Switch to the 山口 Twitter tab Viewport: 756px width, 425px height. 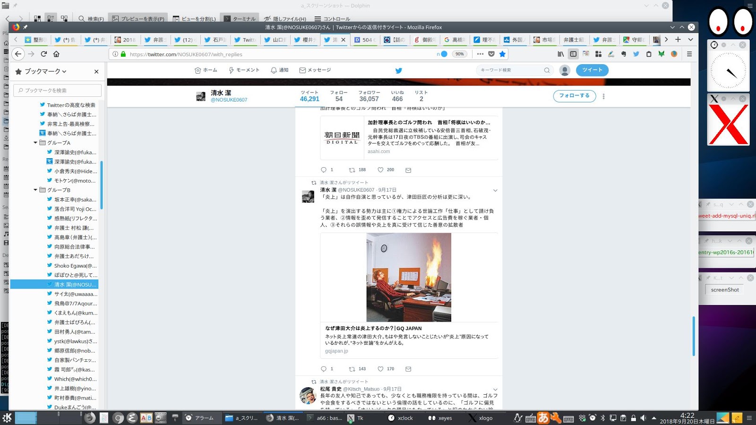point(275,40)
